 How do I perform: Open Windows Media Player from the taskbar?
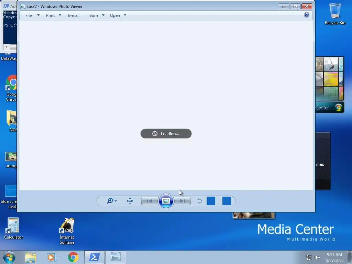point(51,257)
